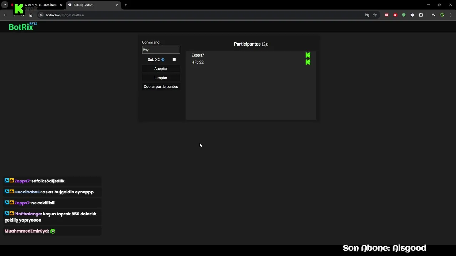The width and height of the screenshot is (456, 256).
Task: Go to the browser home page
Action: (x=31, y=15)
